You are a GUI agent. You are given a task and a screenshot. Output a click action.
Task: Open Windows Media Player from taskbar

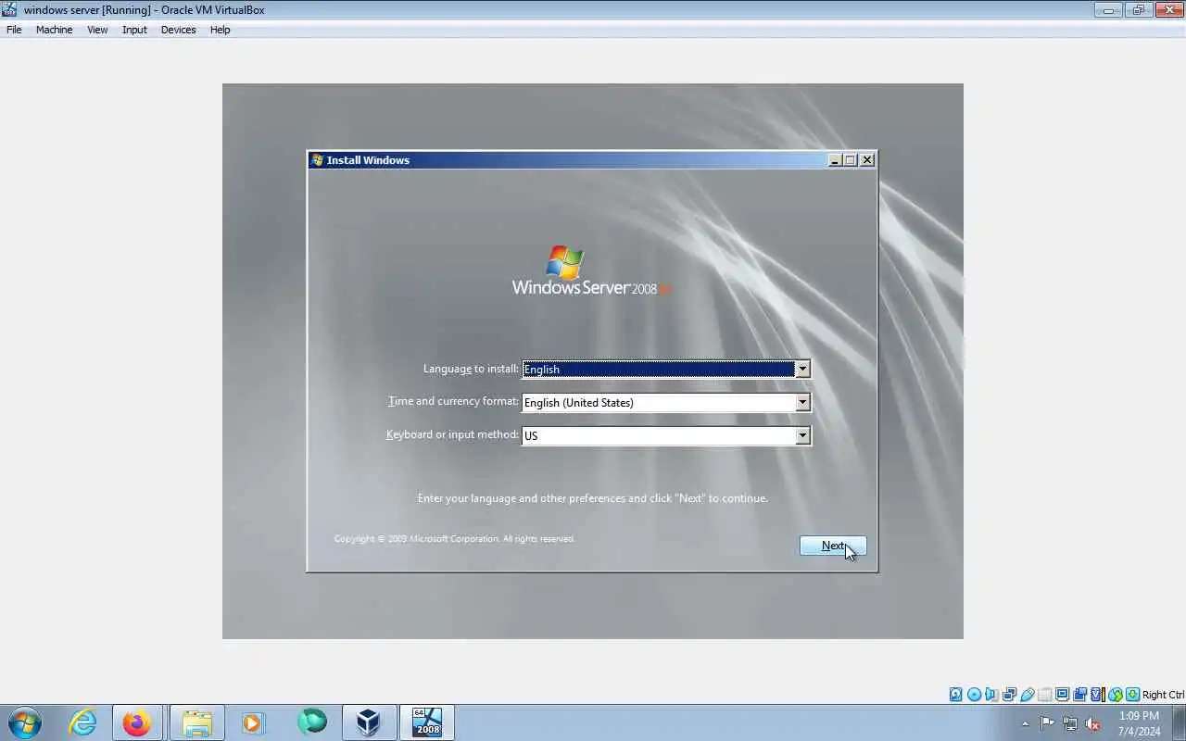coord(253,722)
